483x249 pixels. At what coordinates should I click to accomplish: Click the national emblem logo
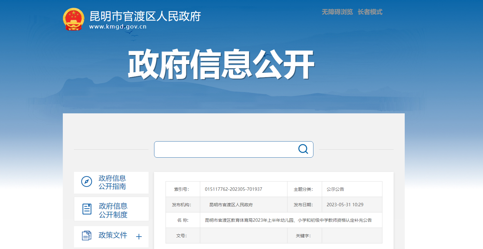(73, 19)
